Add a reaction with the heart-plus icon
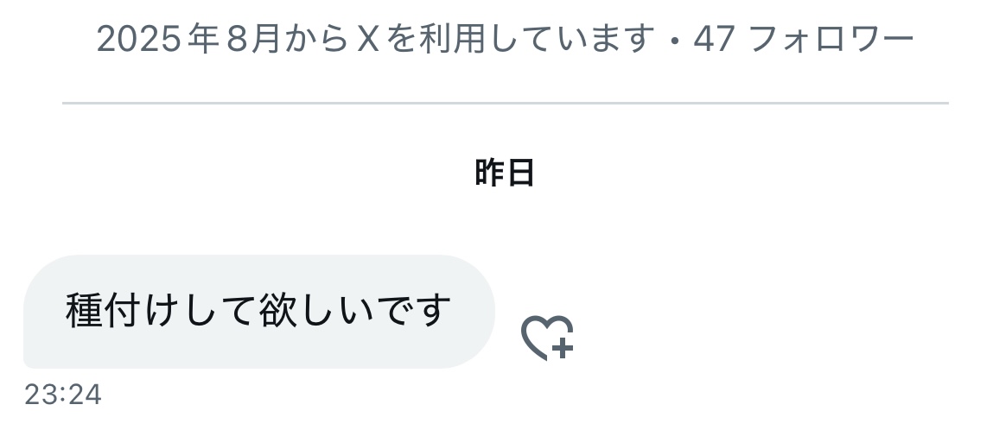The image size is (993, 430). [x=547, y=338]
